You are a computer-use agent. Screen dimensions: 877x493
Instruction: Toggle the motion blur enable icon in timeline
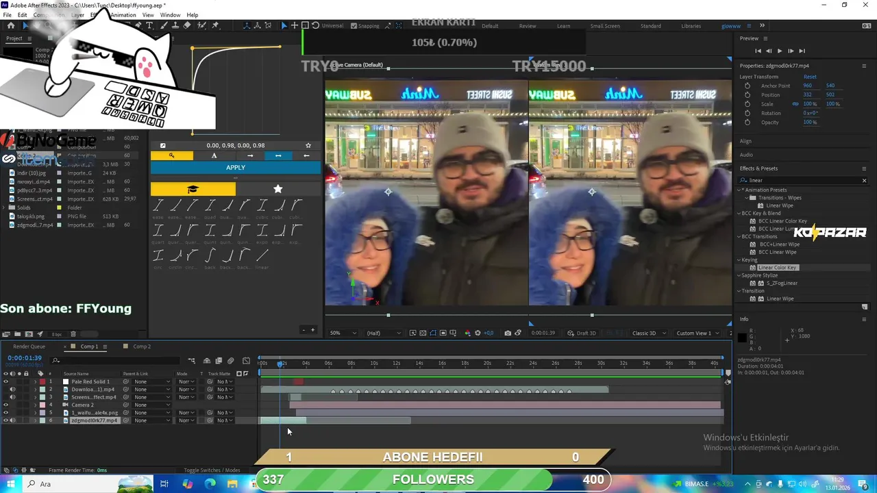point(231,361)
